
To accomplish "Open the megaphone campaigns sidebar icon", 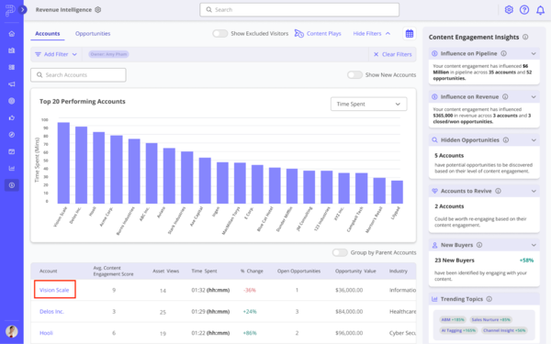I will (x=12, y=84).
